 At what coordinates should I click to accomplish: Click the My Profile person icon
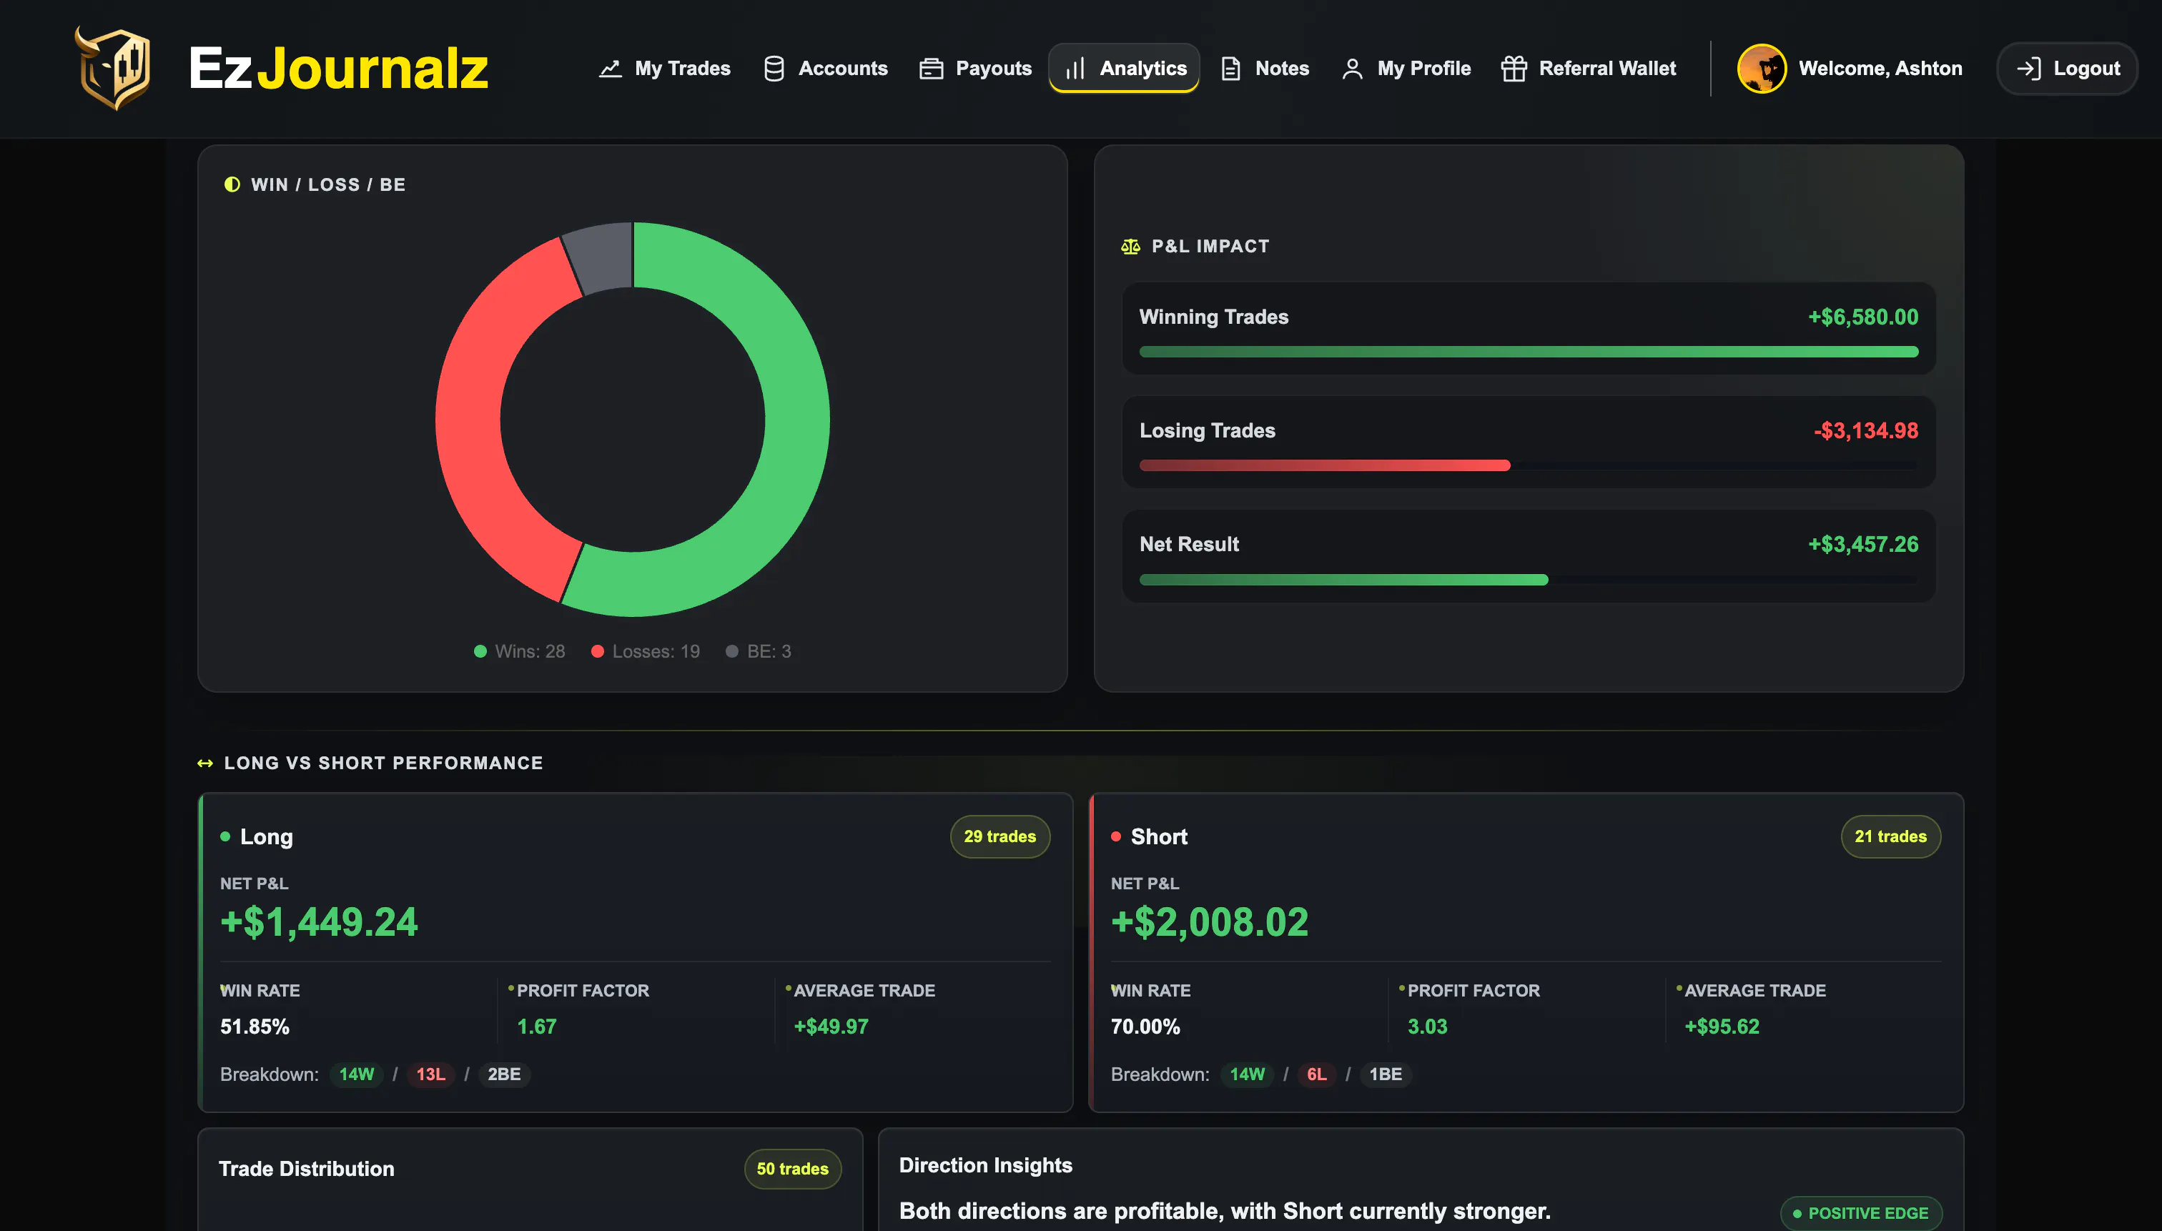coord(1352,69)
